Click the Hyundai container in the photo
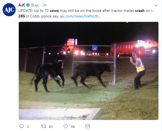 (123, 48)
